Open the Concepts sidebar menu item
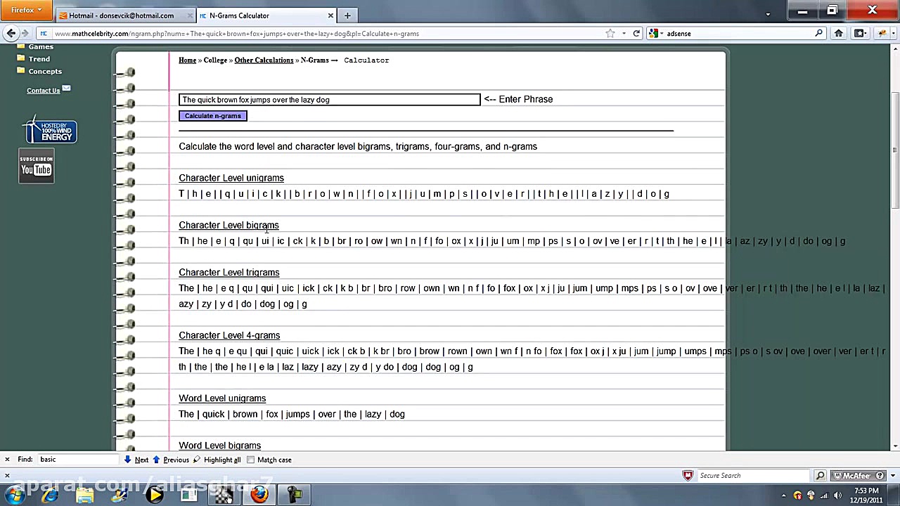 coord(45,71)
